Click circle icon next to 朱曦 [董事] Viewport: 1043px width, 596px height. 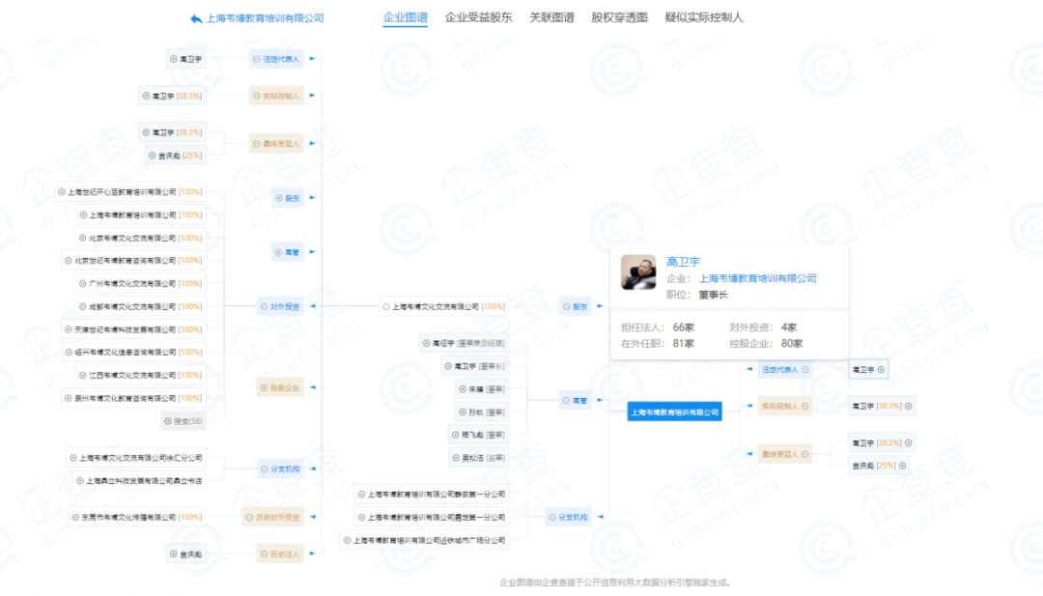click(463, 389)
